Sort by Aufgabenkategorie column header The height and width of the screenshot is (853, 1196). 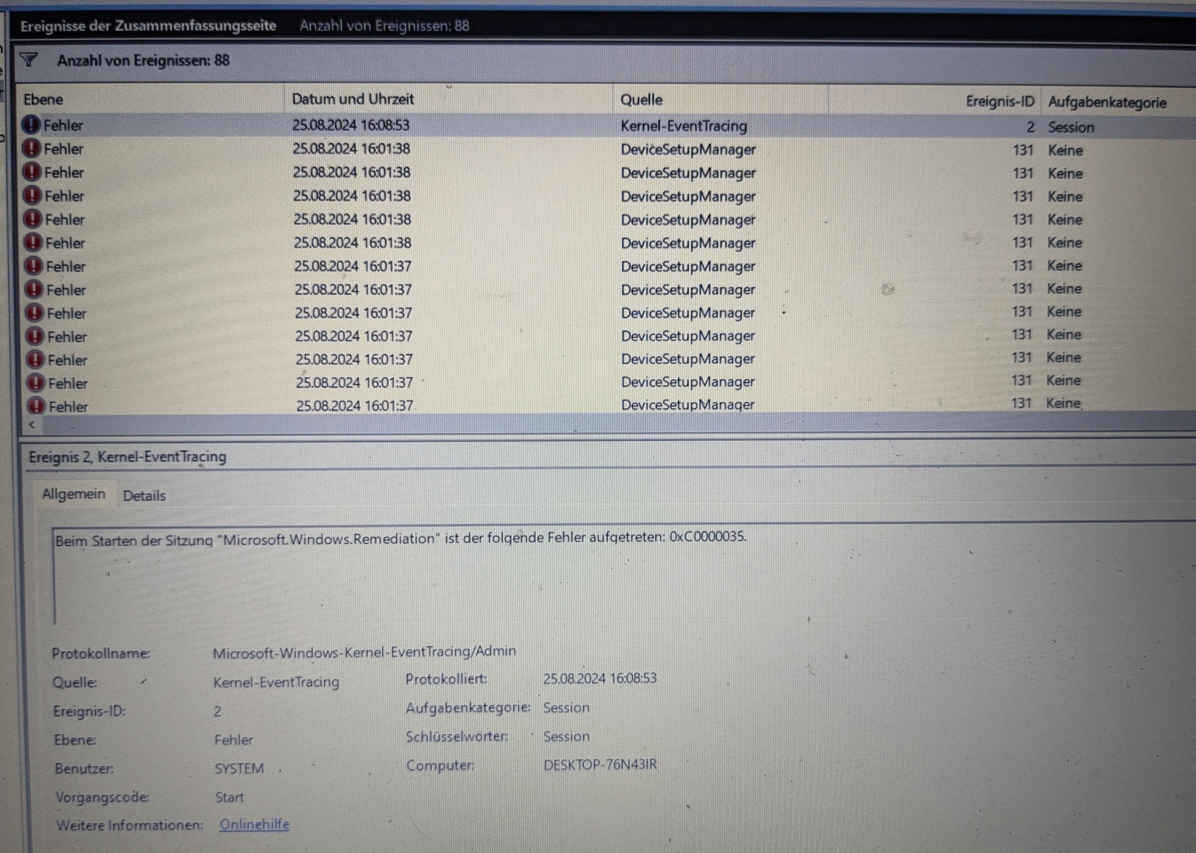[1107, 103]
